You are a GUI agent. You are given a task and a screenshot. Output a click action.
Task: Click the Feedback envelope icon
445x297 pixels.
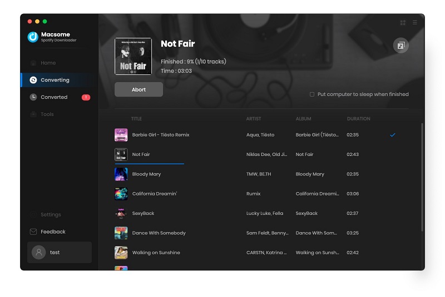(33, 231)
